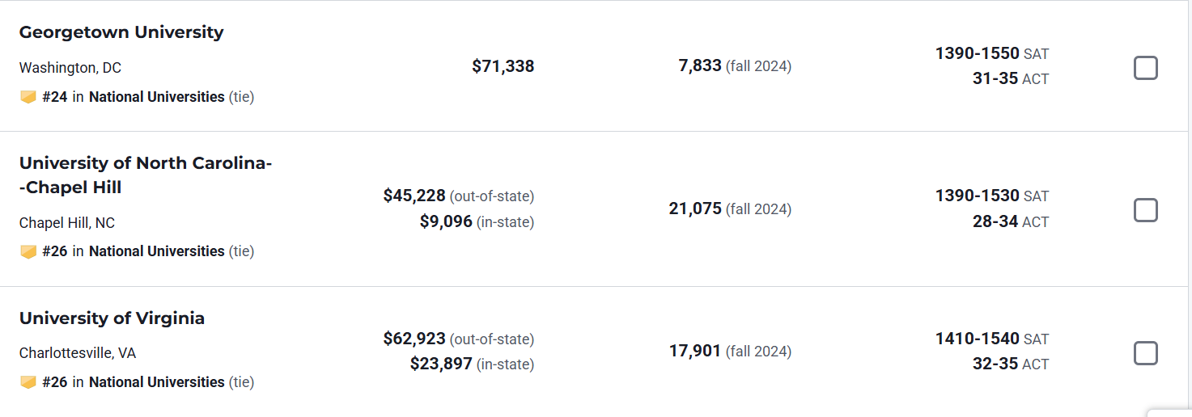The width and height of the screenshot is (1192, 417).
Task: Check the Georgetown University compare checkbox
Action: coord(1145,68)
